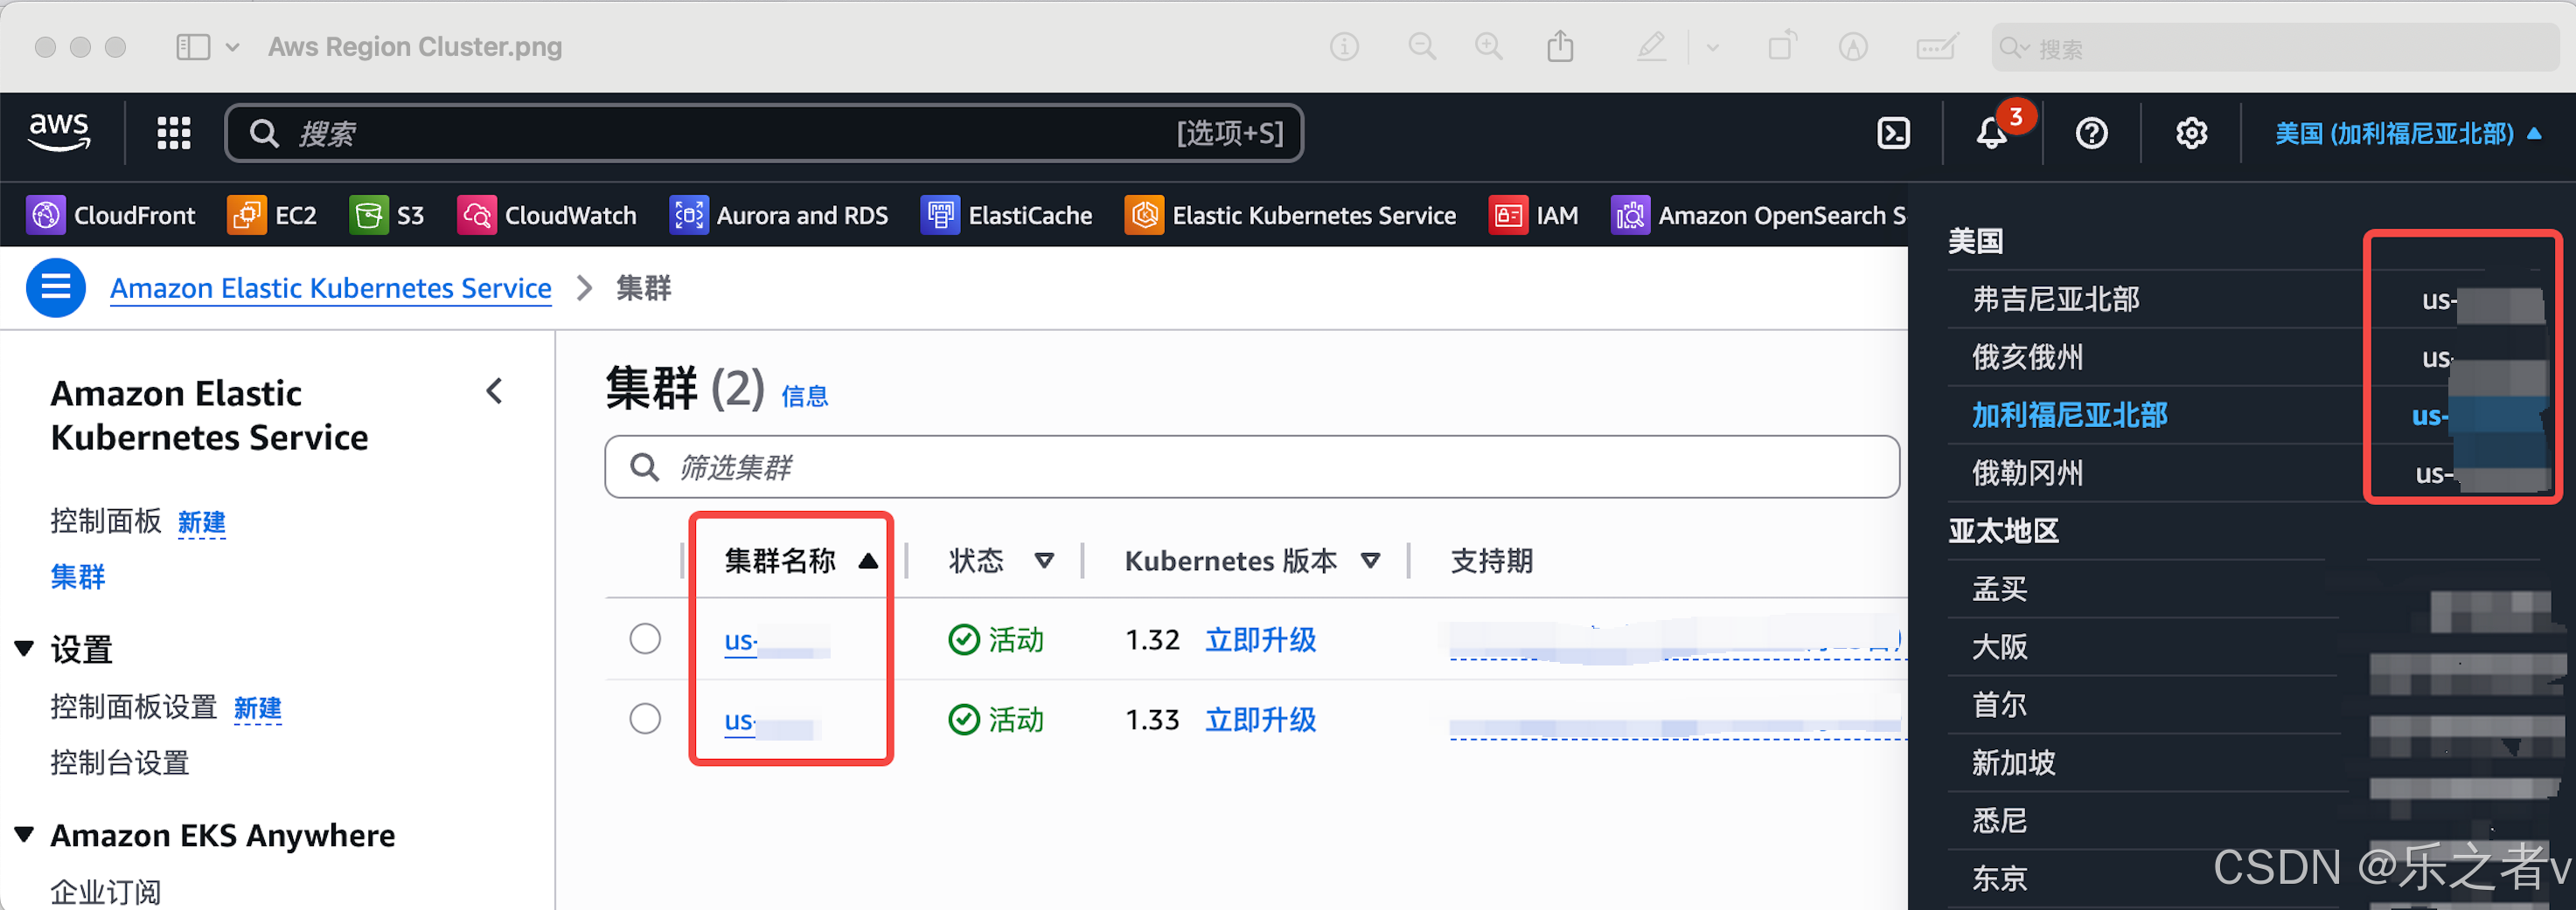Click the Preview info inspector icon
2576x910 pixels.
(x=1344, y=47)
